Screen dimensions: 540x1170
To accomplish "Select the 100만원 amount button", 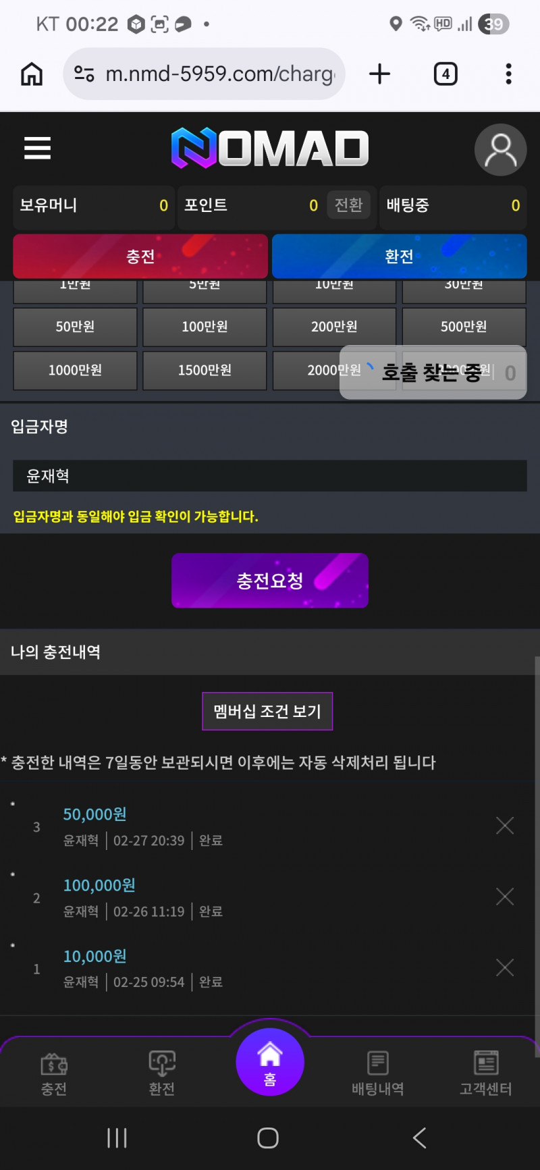I will coord(205,327).
